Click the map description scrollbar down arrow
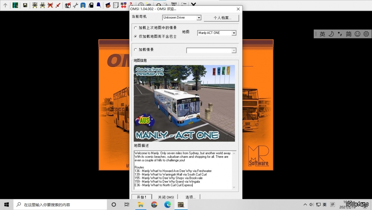The image size is (372, 210). [234, 187]
